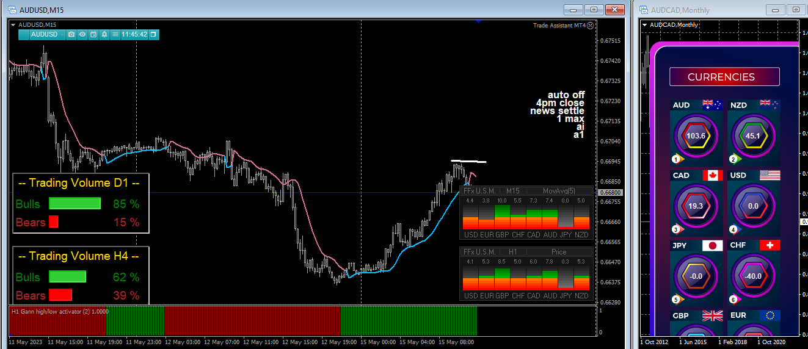Click the Swiss flag beside CHF

tap(770, 245)
